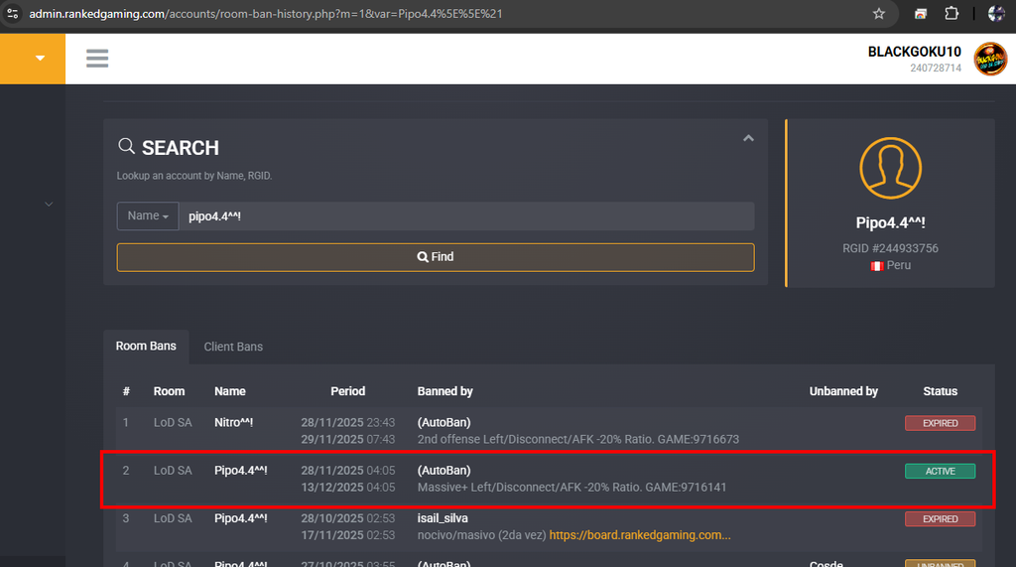Click the search magnifier icon beside SEARCH heading
Image resolution: width=1016 pixels, height=567 pixels.
pos(126,146)
